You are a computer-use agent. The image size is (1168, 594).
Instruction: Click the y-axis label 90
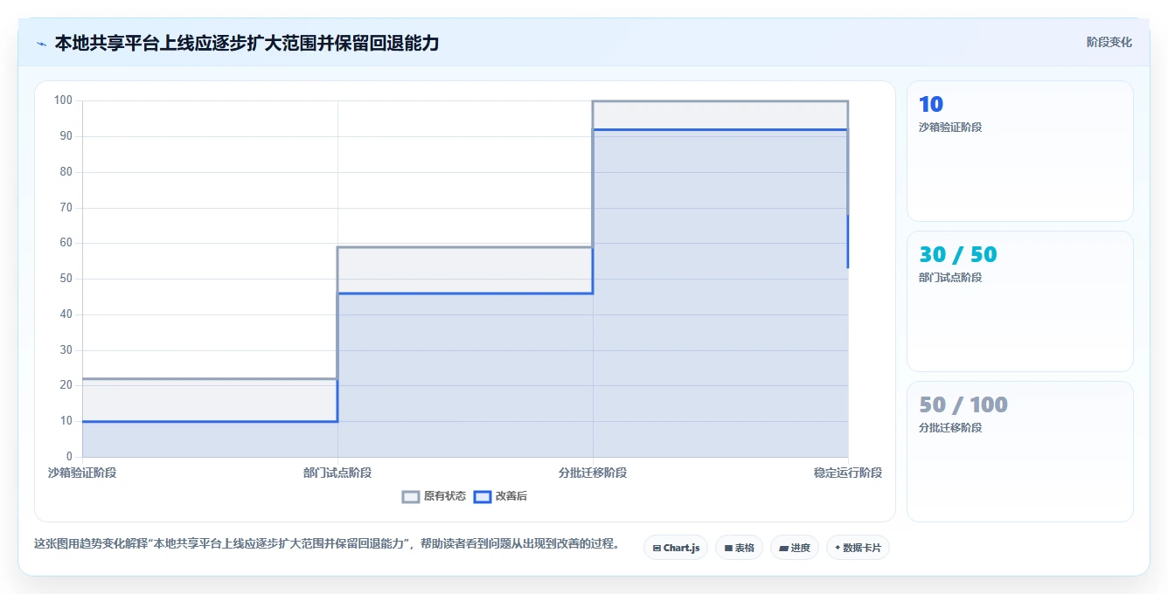pyautogui.click(x=66, y=136)
